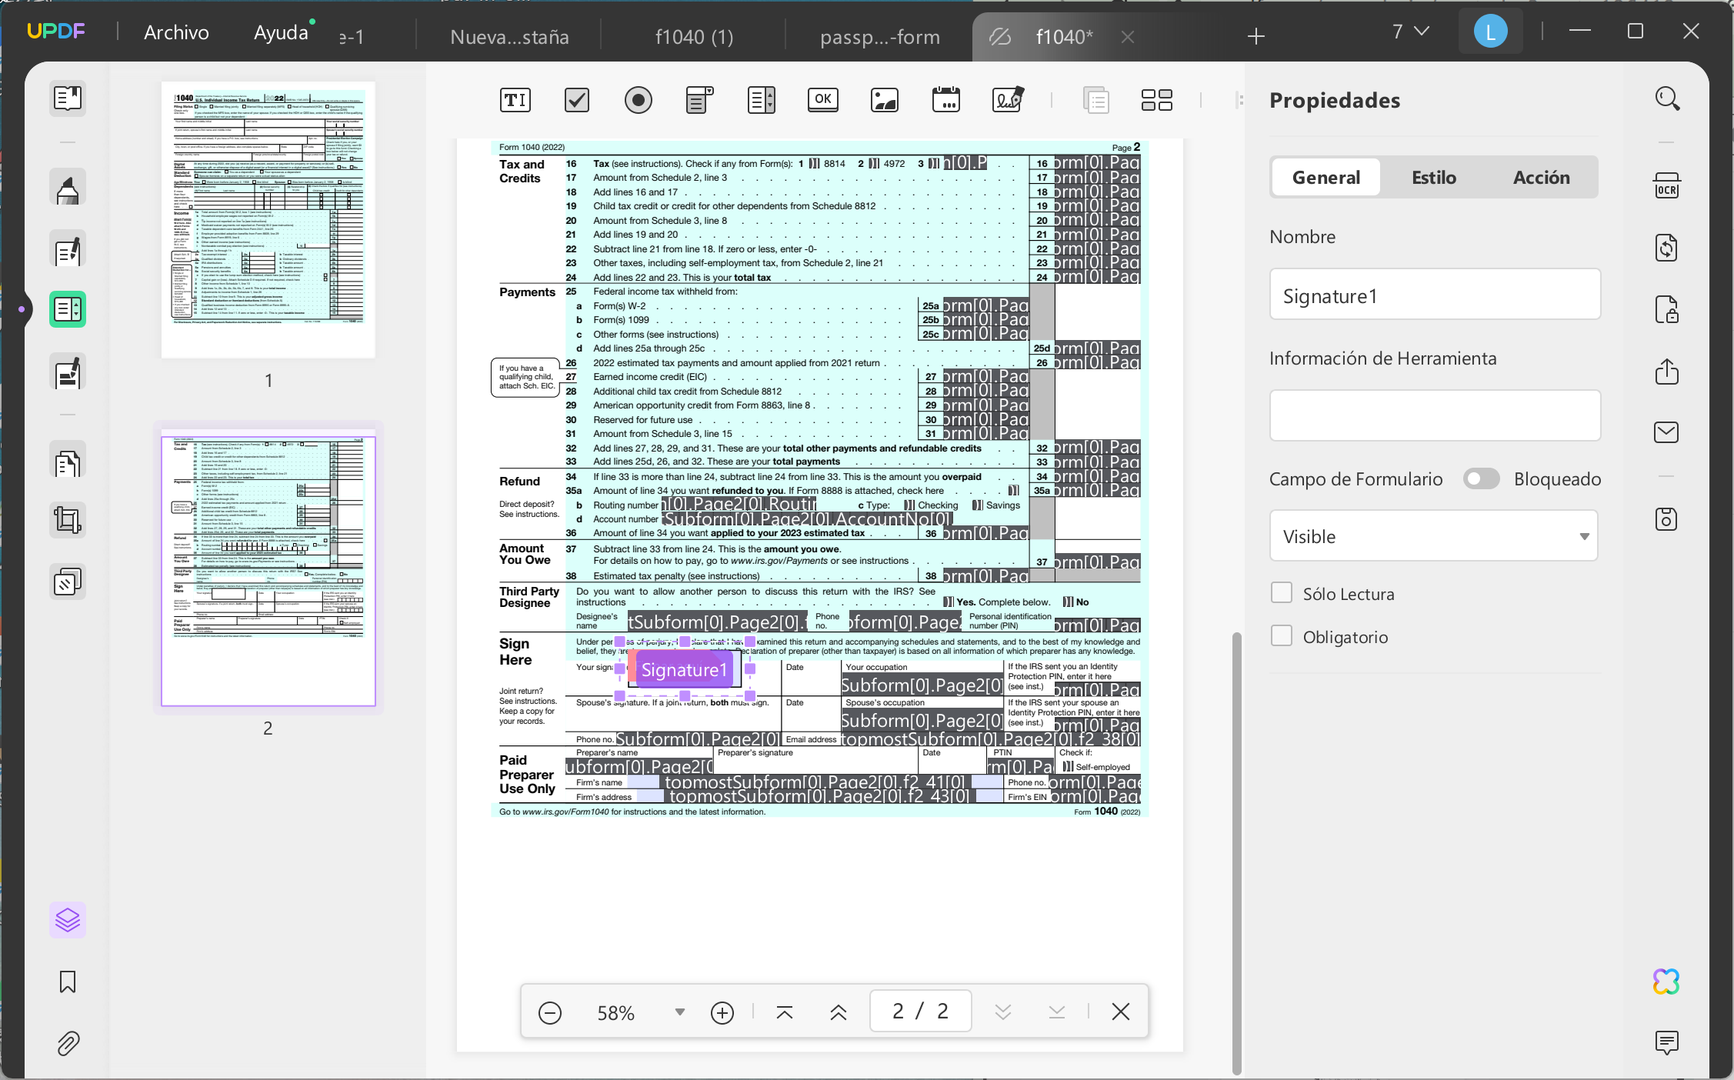The width and height of the screenshot is (1734, 1080).
Task: Expand the open tabs count dropdown
Action: pyautogui.click(x=1411, y=32)
